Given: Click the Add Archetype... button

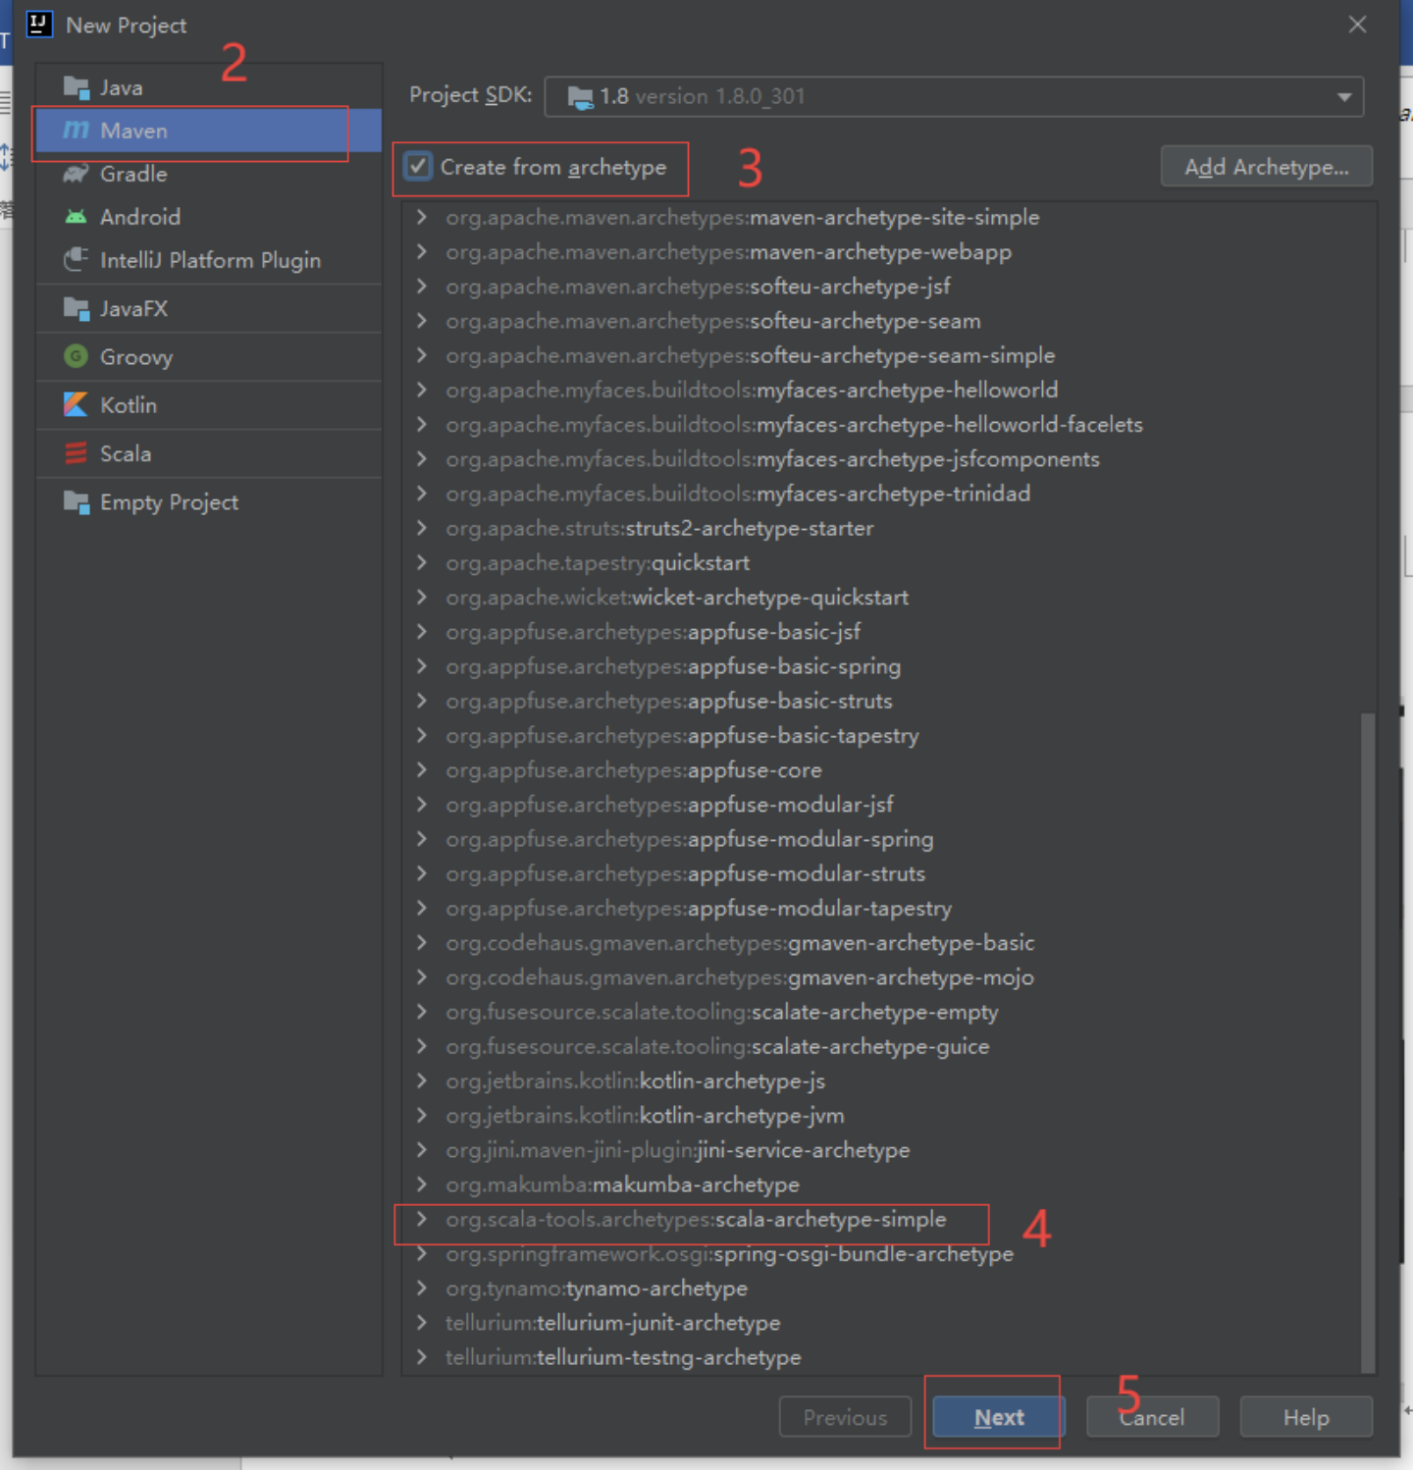Looking at the screenshot, I should click(1266, 167).
